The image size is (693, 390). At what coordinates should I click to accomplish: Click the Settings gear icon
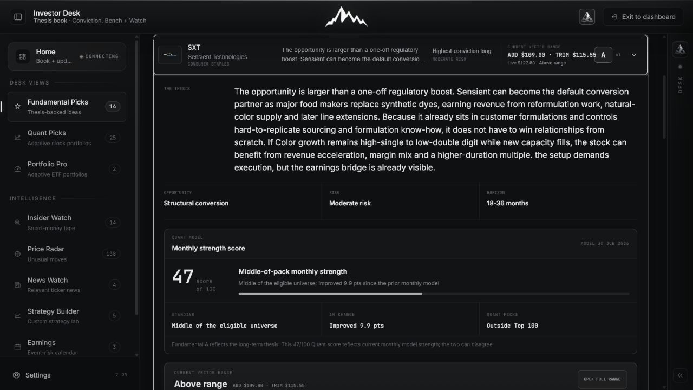tap(17, 375)
